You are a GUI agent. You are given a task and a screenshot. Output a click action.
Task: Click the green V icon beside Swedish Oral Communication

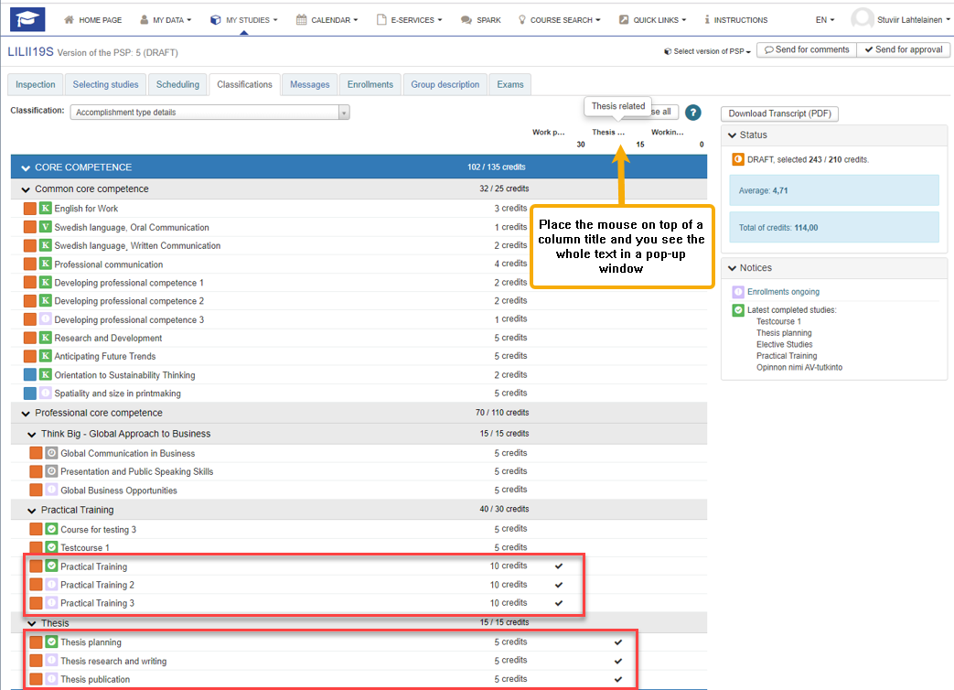(x=46, y=227)
